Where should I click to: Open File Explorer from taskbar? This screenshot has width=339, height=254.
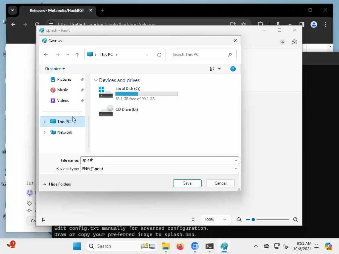[x=166, y=246]
